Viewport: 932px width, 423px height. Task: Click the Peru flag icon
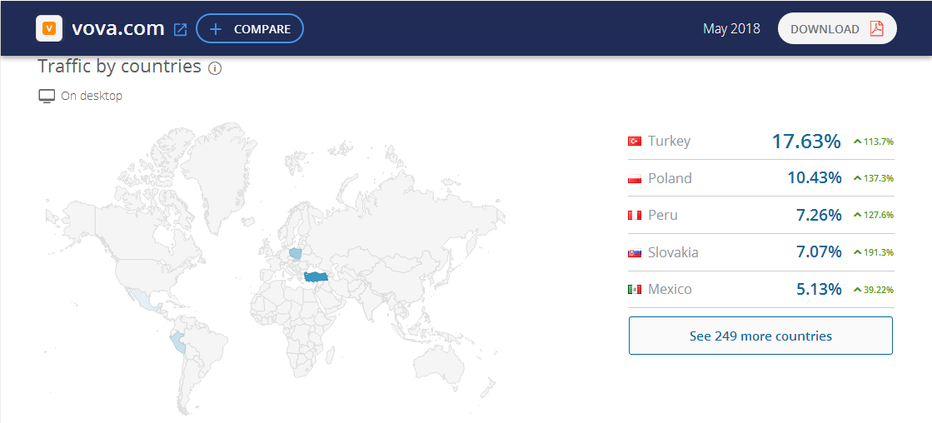(634, 215)
